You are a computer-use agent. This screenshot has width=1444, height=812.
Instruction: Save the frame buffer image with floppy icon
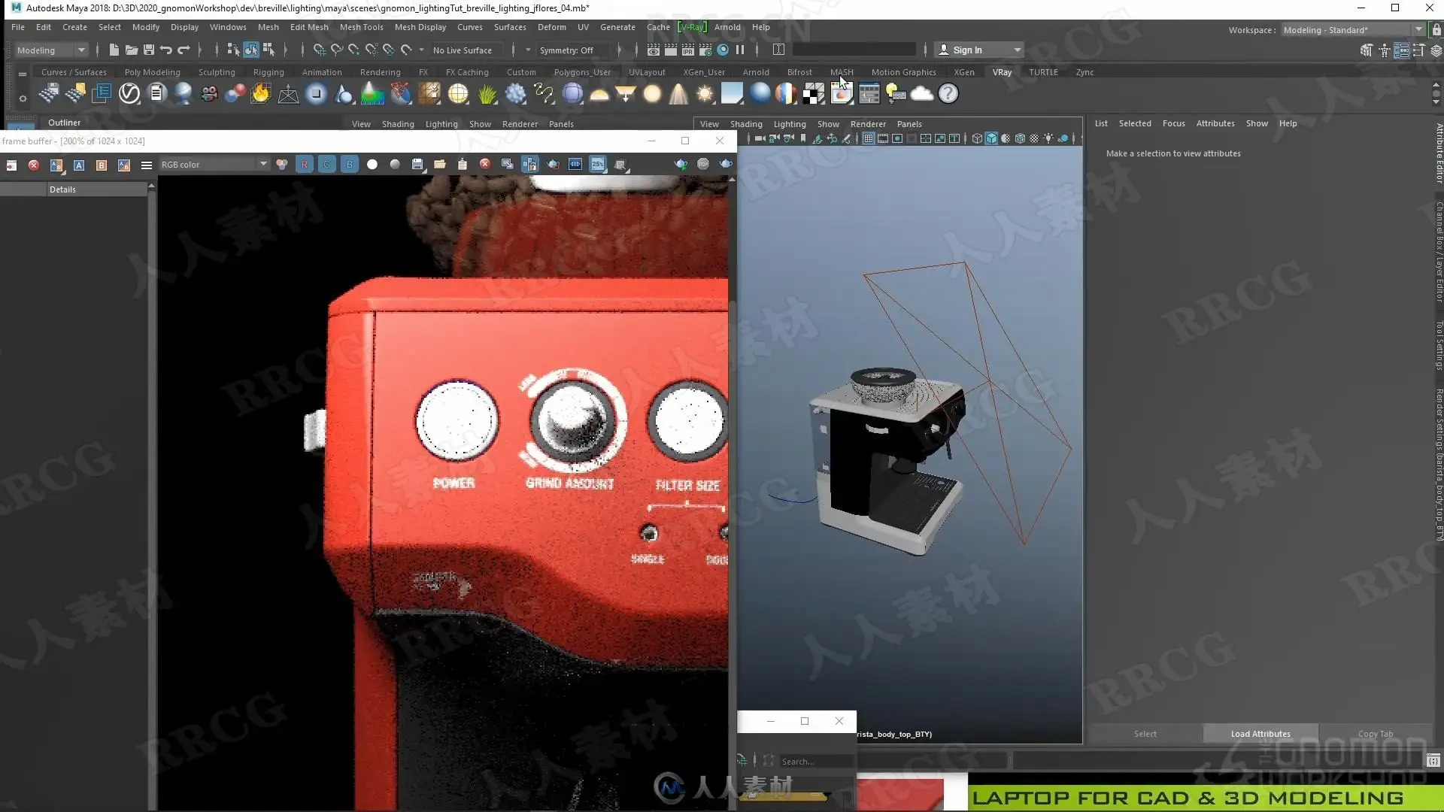click(x=417, y=165)
